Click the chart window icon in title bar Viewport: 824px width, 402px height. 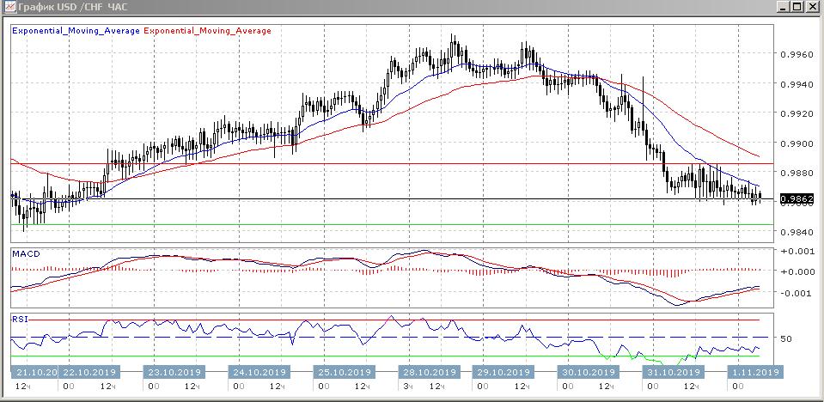(9, 8)
